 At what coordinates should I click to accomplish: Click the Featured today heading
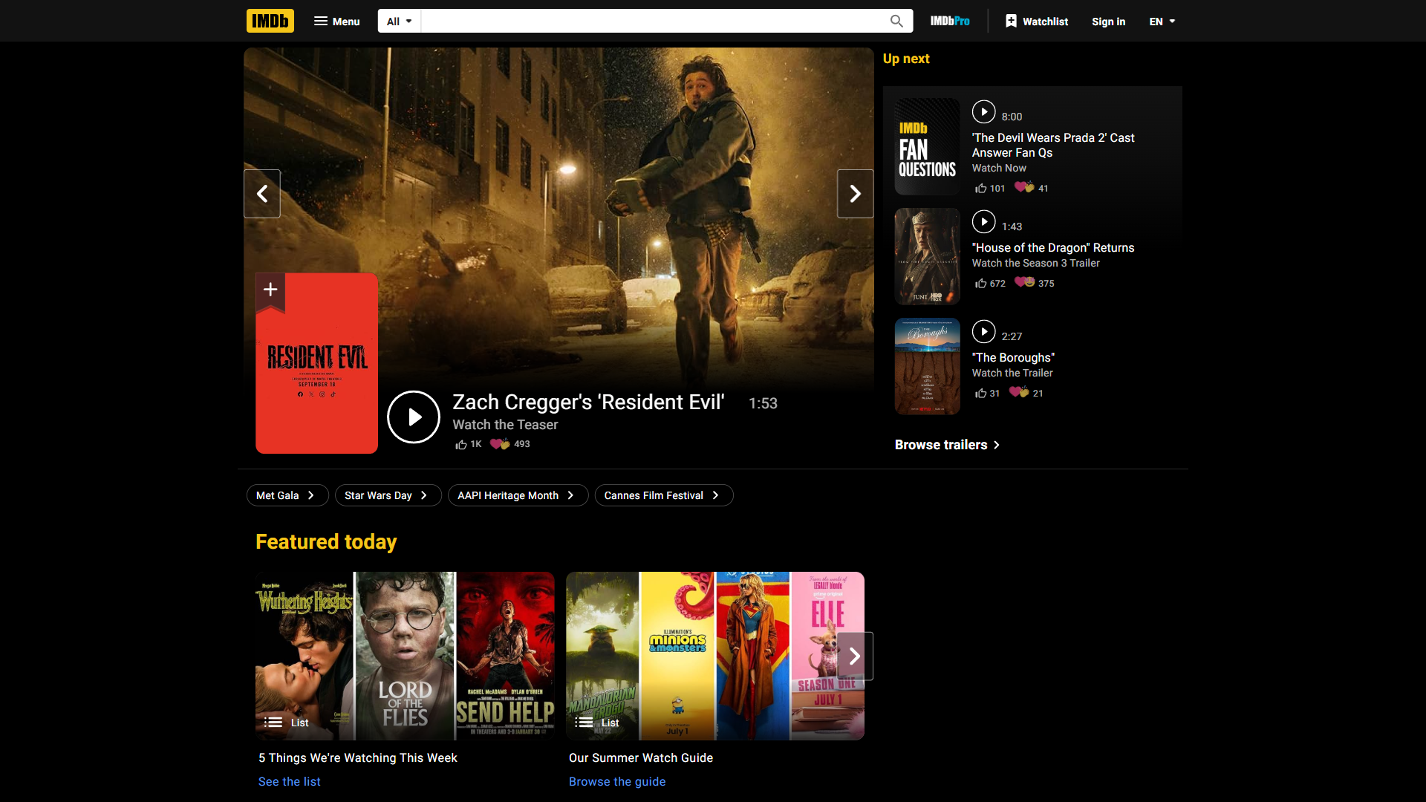[326, 542]
